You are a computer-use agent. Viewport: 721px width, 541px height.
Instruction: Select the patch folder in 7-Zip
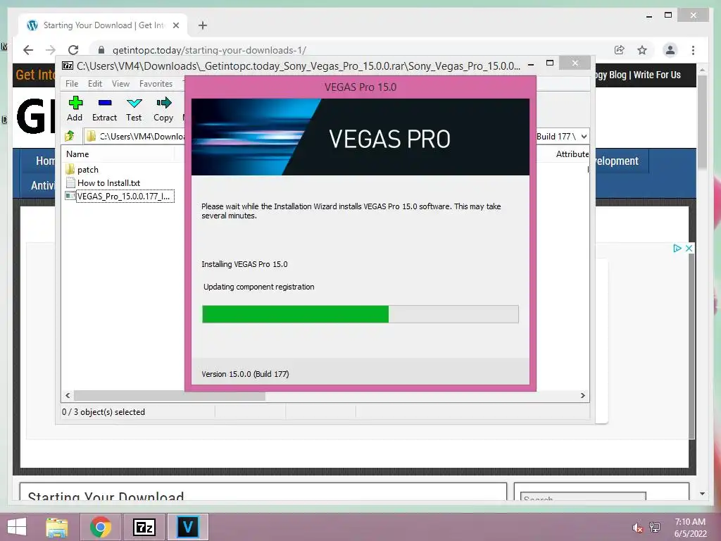coord(82,169)
